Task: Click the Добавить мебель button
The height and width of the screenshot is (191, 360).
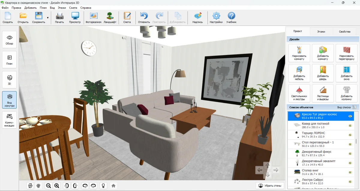Action: (299, 73)
